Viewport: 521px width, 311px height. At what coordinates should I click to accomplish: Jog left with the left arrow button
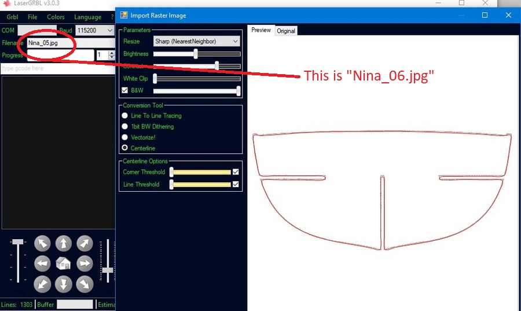click(42, 264)
